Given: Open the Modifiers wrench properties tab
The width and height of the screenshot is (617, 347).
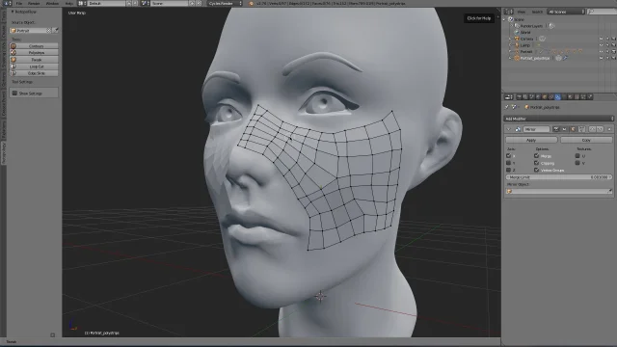Looking at the screenshot, I should [x=557, y=96].
